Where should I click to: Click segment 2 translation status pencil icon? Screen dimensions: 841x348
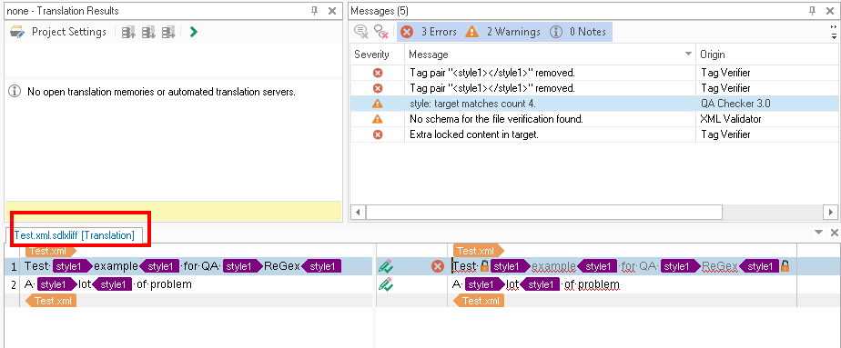[386, 284]
